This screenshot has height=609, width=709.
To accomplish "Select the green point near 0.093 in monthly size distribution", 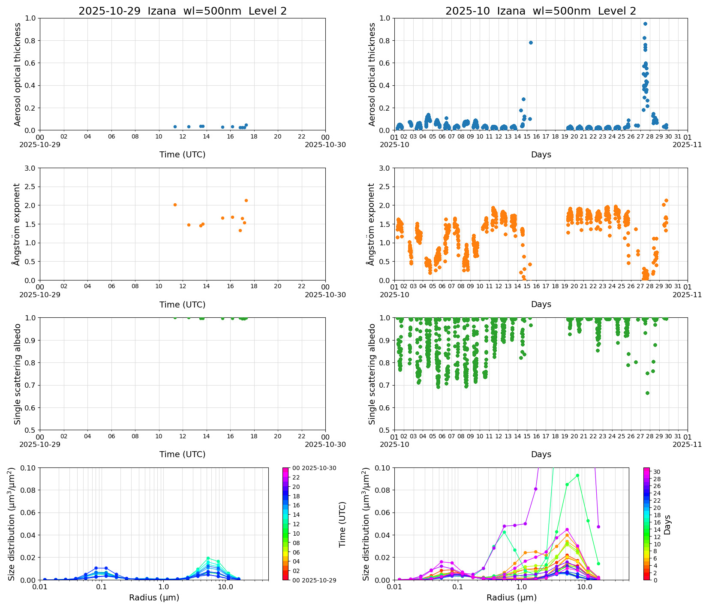I will click(577, 475).
